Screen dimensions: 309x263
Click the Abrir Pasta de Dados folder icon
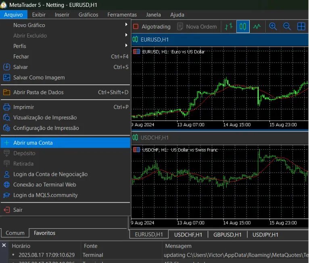click(7, 92)
